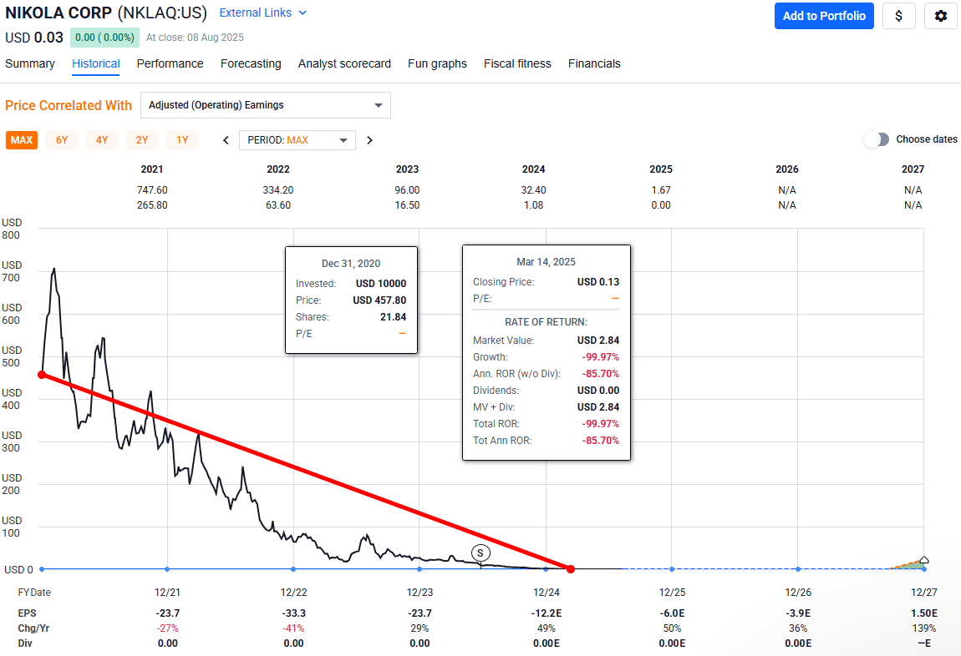Switch to the Summary tab

pyautogui.click(x=30, y=63)
